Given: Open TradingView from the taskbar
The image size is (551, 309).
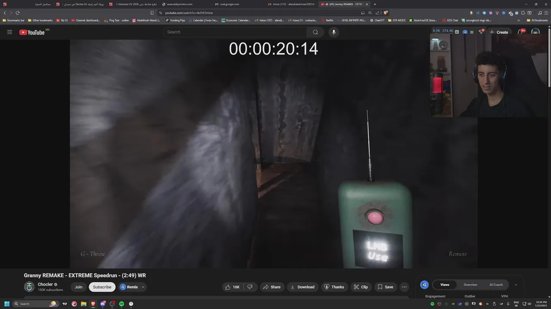Looking at the screenshot, I should tap(65, 304).
